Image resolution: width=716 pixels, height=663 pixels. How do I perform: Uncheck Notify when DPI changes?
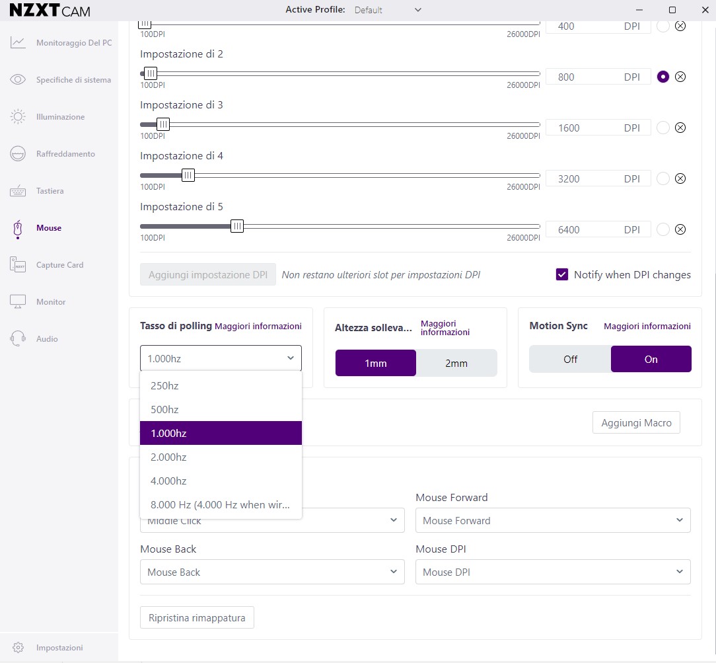[562, 274]
